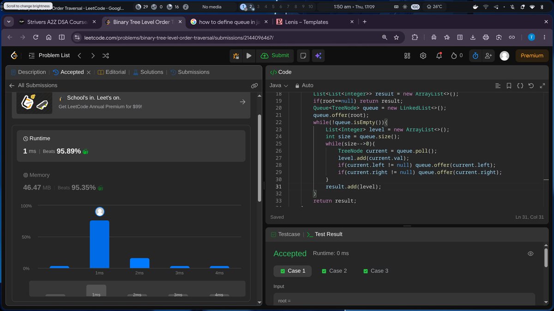Viewport: 554px width, 311px height.
Task: Open the tab search dropdown arrow
Action: pos(9,22)
